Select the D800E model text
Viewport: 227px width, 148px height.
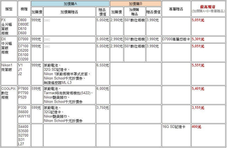click(23, 24)
